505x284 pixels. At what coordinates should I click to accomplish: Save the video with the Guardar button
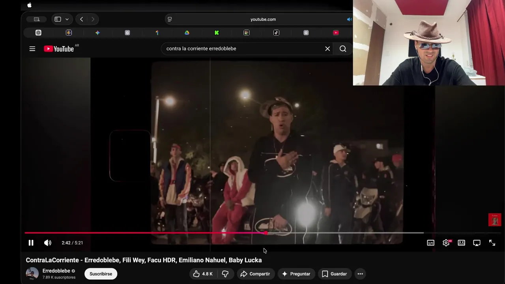[334, 274]
